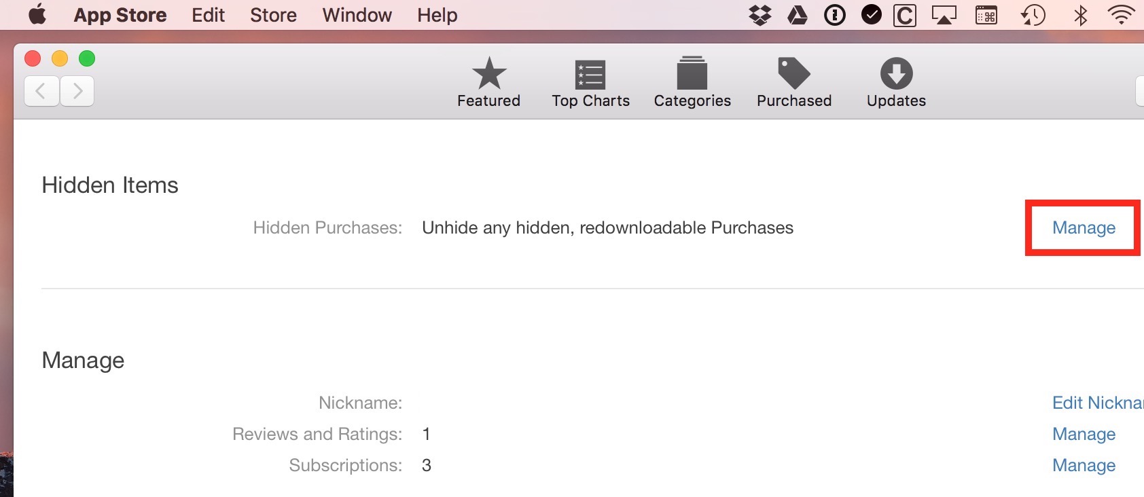
Task: Open the Apple menu
Action: tap(37, 14)
